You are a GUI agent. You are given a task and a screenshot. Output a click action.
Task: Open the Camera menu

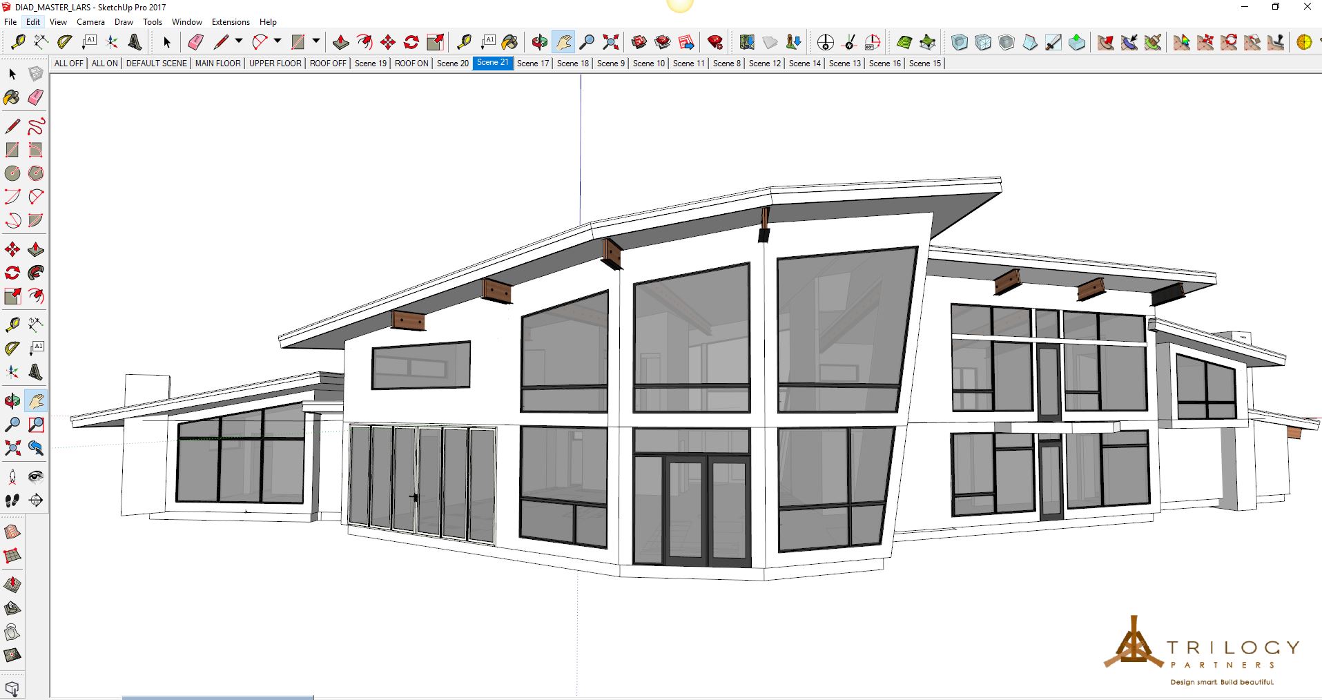[x=90, y=22]
